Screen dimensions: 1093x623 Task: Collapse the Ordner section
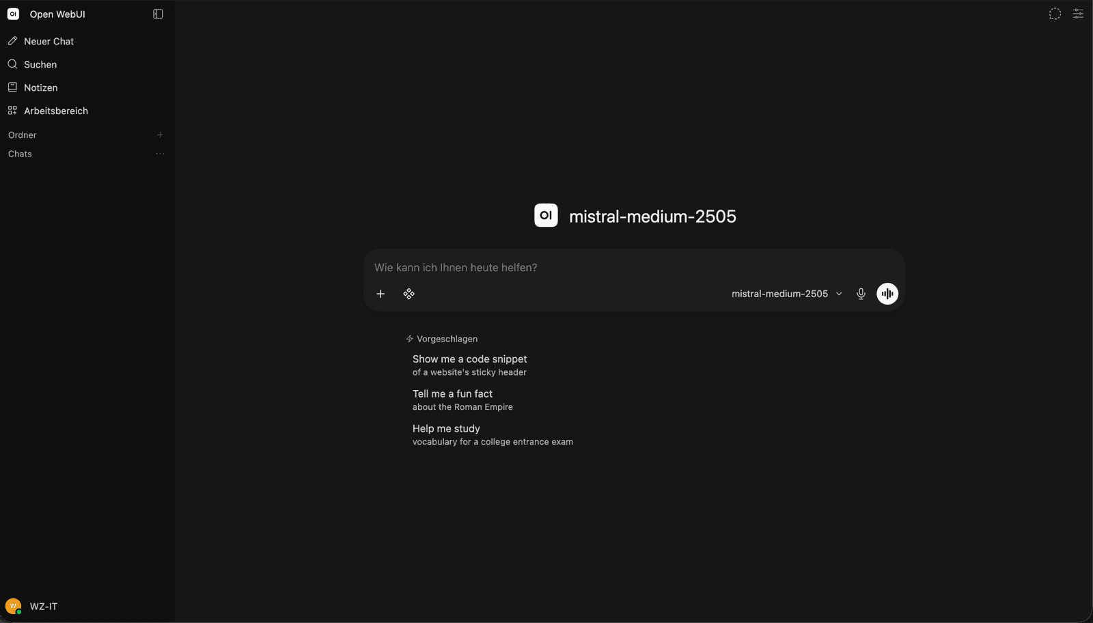22,135
